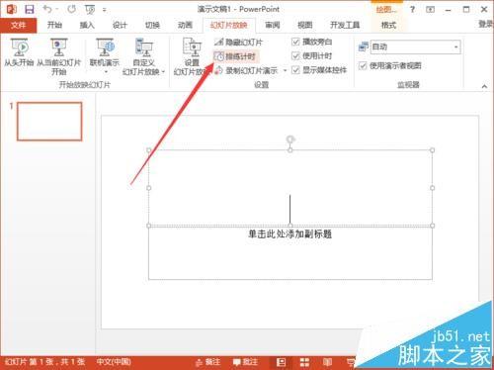Click the subtitle placeholder 单击此处添加副标题
Screen dimensions: 494x370
(289, 233)
